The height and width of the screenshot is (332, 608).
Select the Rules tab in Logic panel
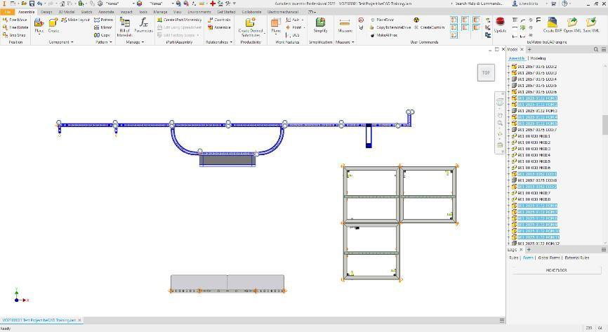point(514,258)
